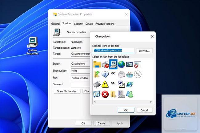Pick the printer with red question mark icon
The width and height of the screenshot is (200, 133).
(105, 64)
